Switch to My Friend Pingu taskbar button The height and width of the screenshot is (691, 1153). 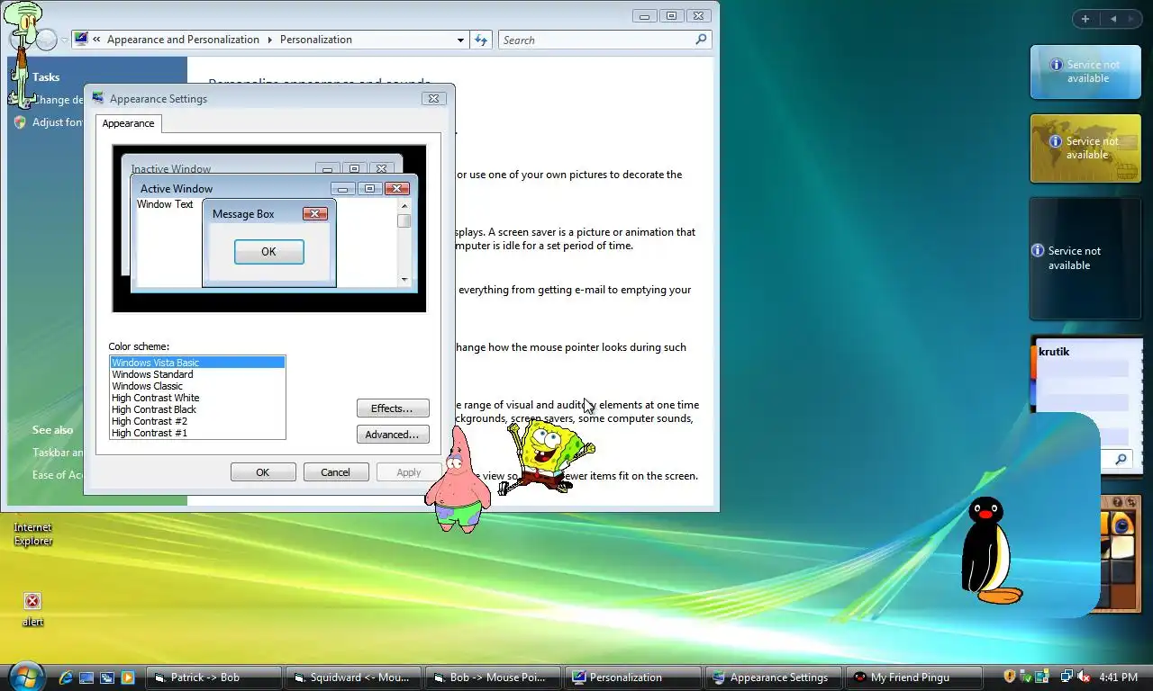coord(912,678)
